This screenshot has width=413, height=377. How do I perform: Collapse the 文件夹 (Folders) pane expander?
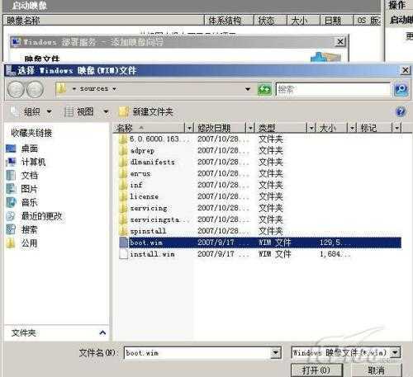point(102,333)
